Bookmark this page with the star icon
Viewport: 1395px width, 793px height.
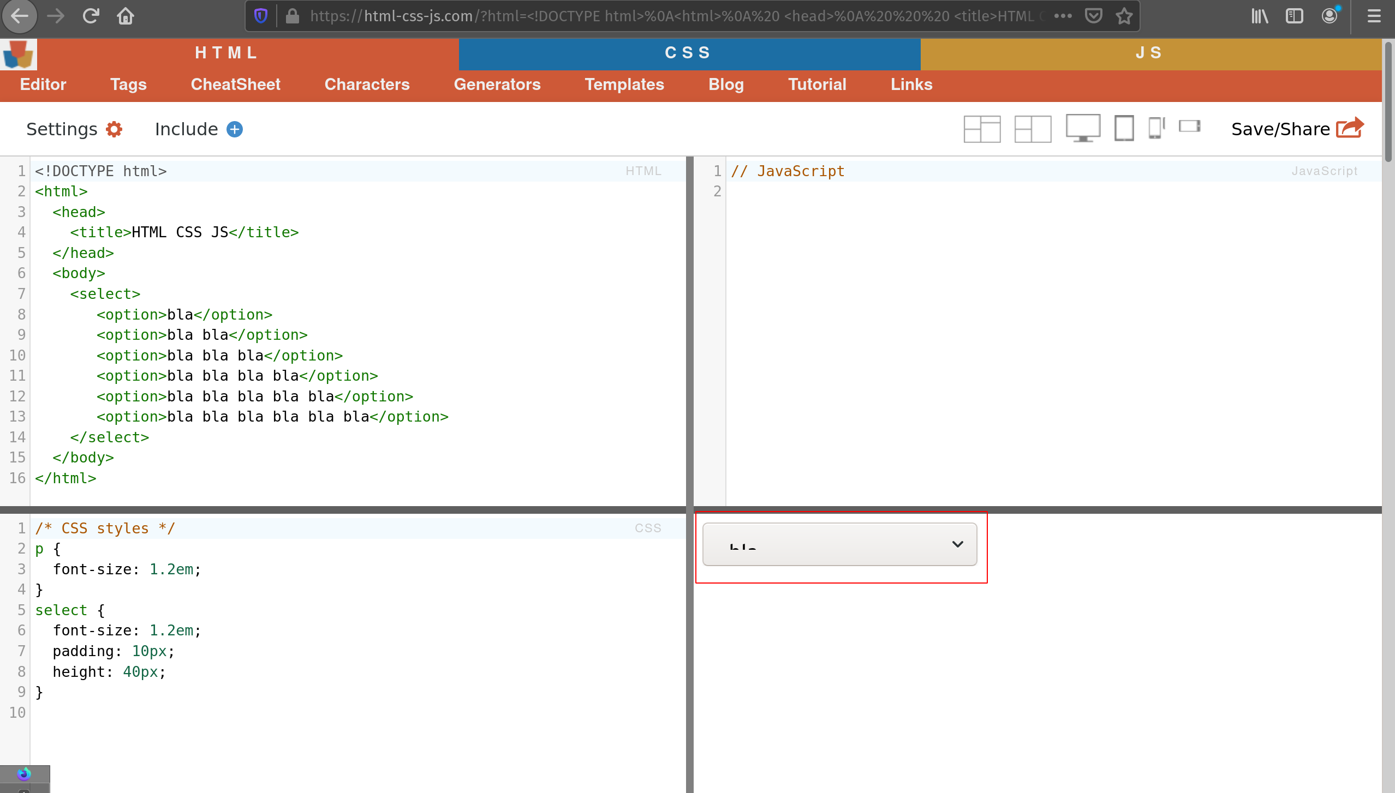(x=1124, y=16)
